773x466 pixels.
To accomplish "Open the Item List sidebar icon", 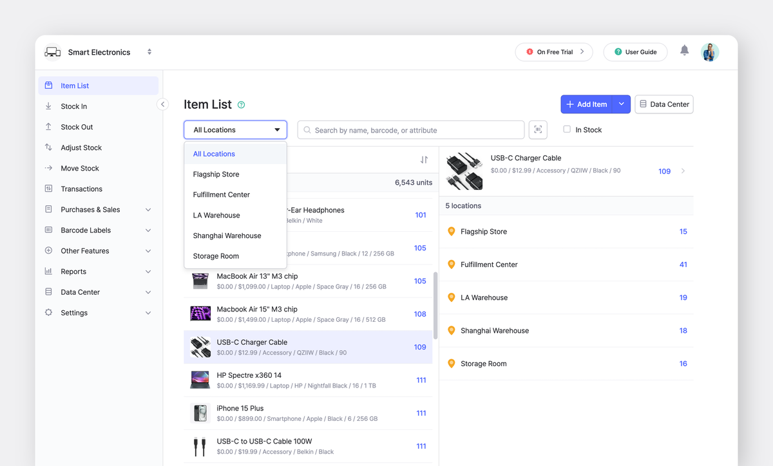I will click(x=49, y=85).
